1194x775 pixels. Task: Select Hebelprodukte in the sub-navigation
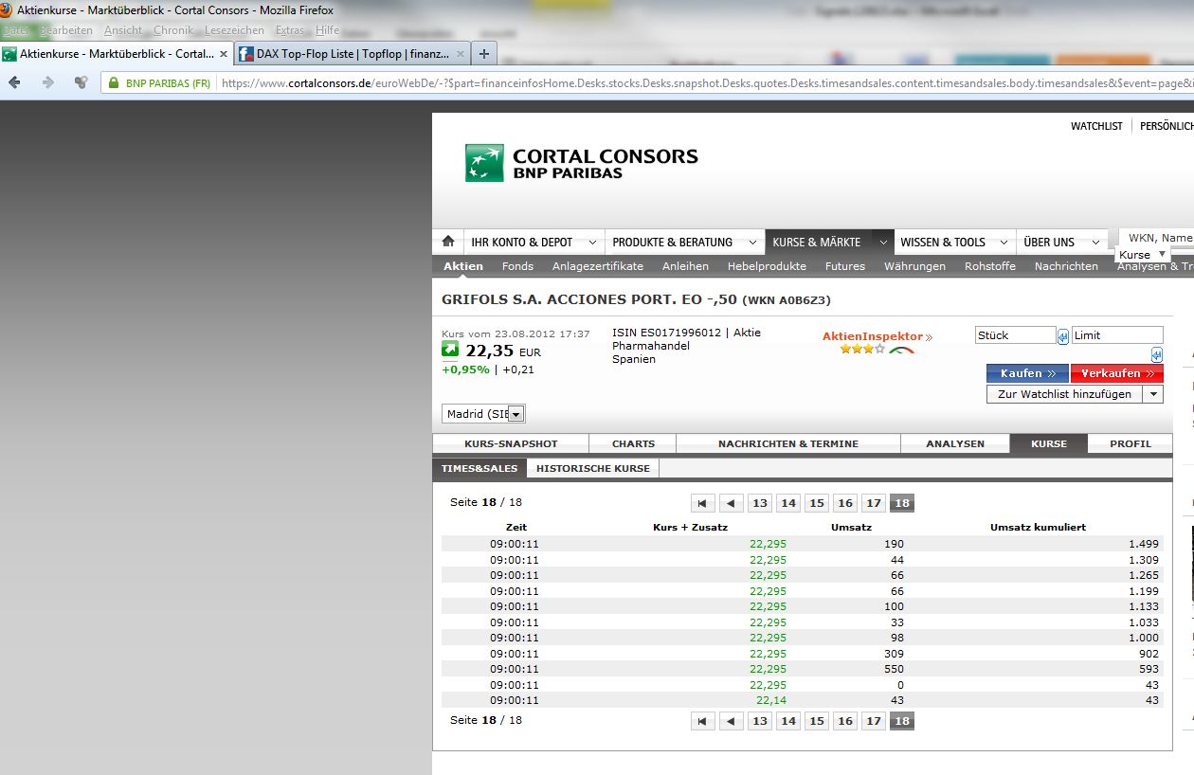(767, 266)
